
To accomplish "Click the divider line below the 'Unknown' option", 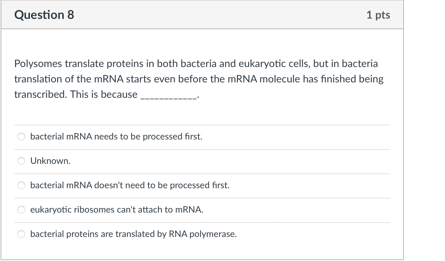I will point(202,173).
